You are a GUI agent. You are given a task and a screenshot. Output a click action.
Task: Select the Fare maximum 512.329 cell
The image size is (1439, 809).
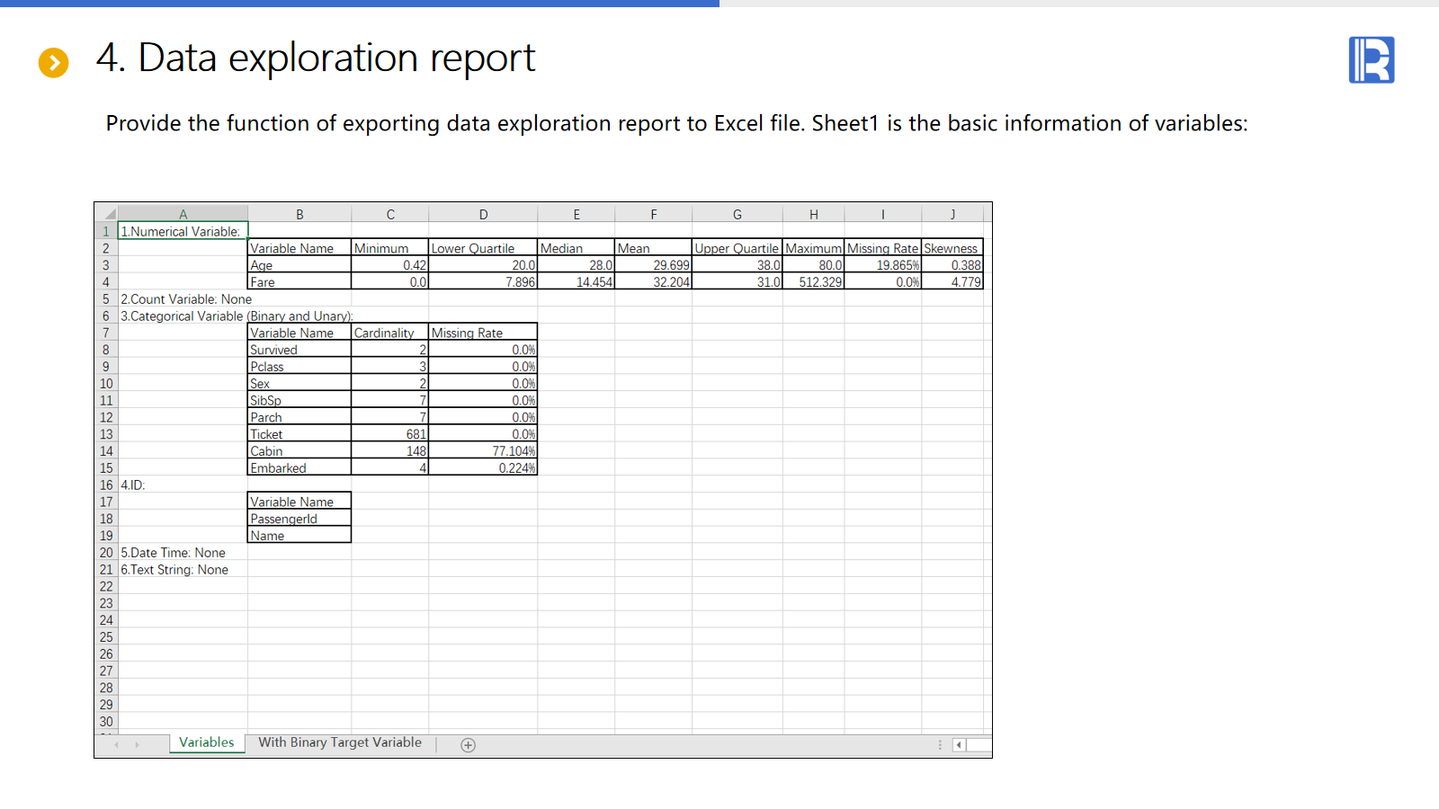(x=813, y=282)
